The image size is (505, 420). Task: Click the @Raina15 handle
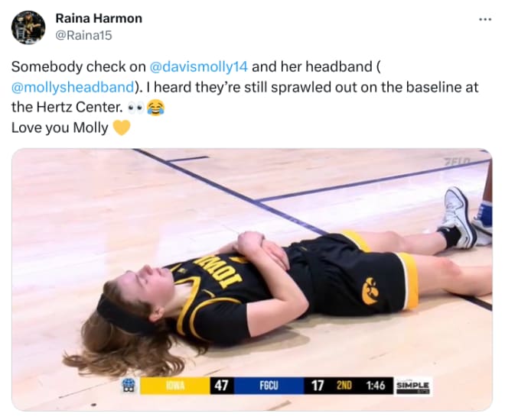click(x=83, y=35)
